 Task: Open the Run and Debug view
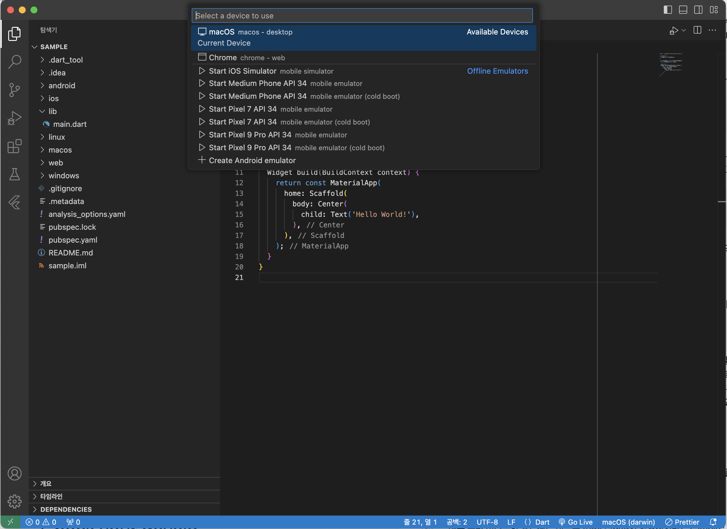(x=14, y=118)
